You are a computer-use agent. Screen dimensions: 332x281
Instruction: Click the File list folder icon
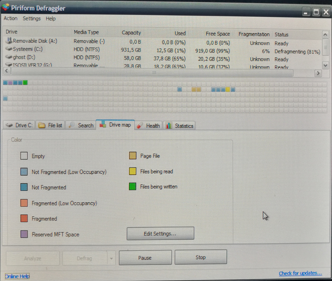click(42, 125)
